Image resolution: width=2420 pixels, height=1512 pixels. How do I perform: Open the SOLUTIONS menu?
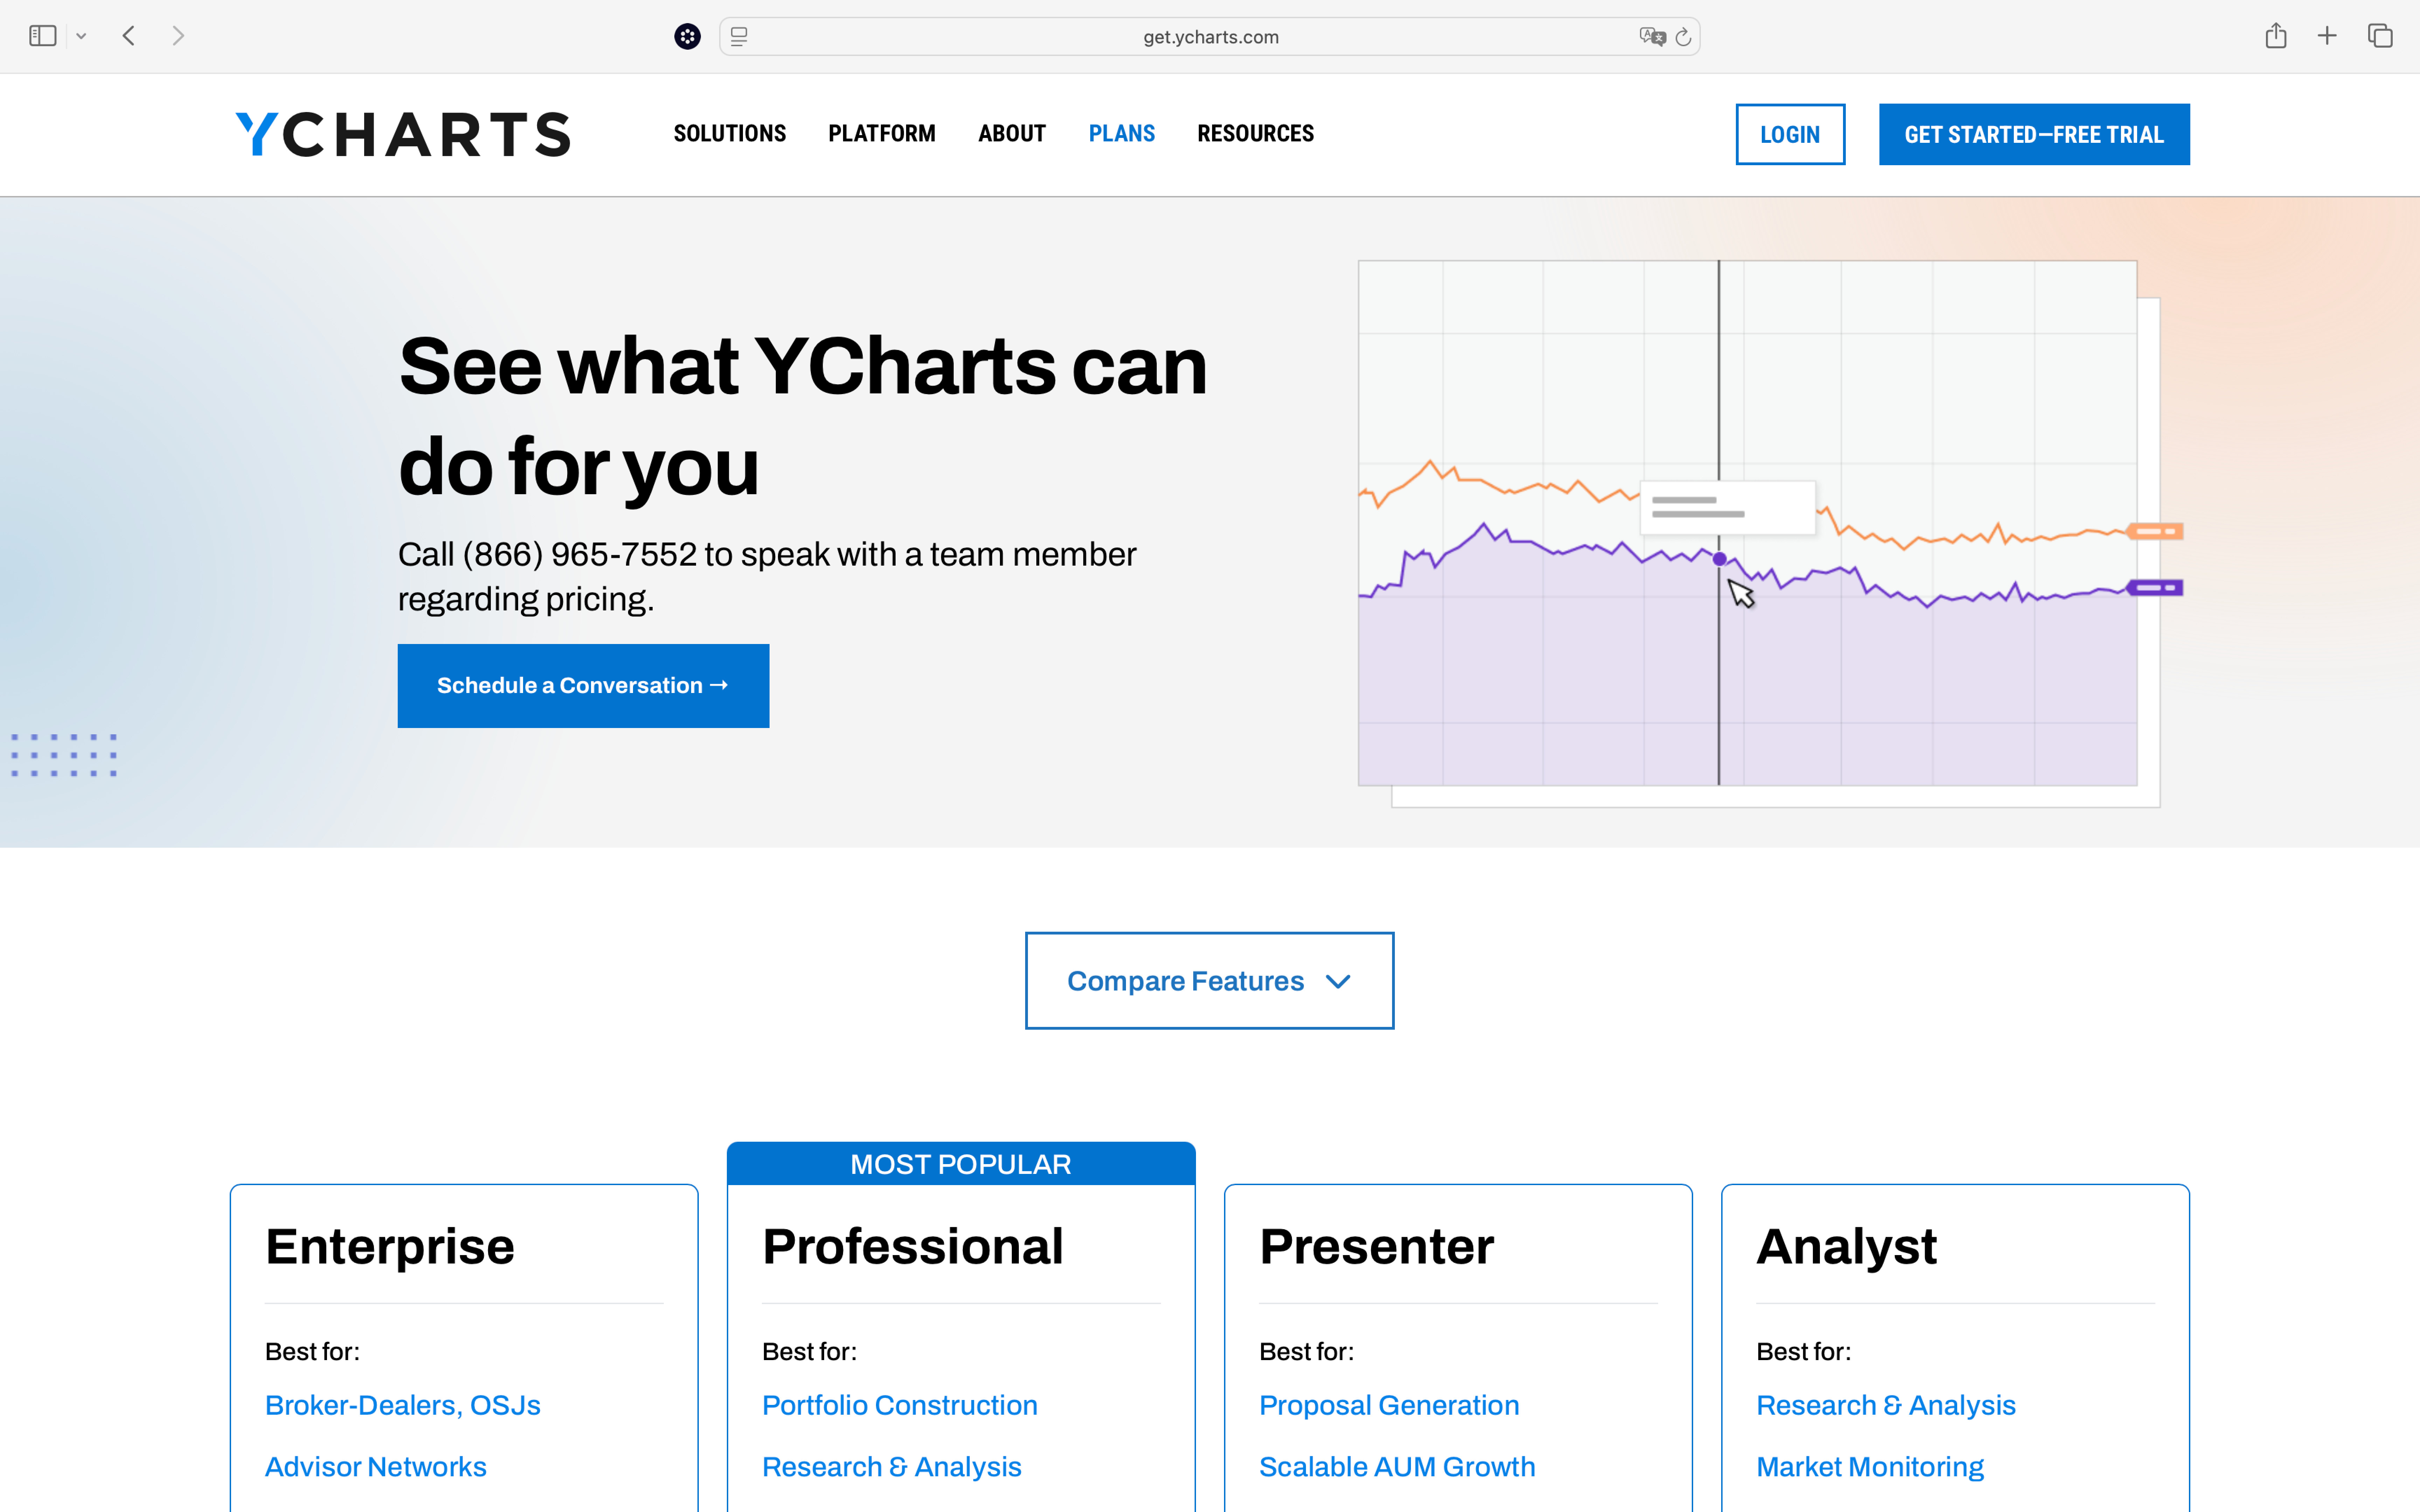730,134
